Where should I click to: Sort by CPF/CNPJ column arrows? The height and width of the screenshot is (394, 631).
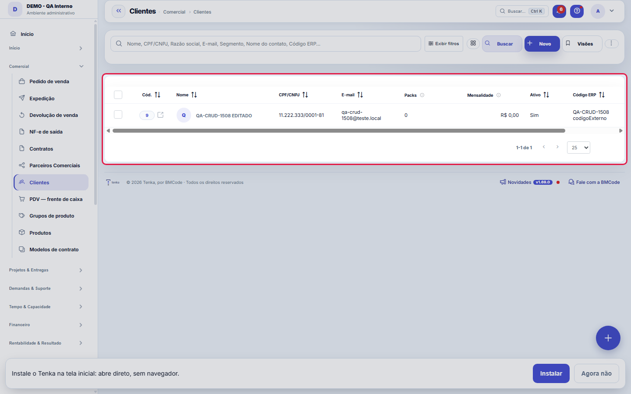click(305, 95)
